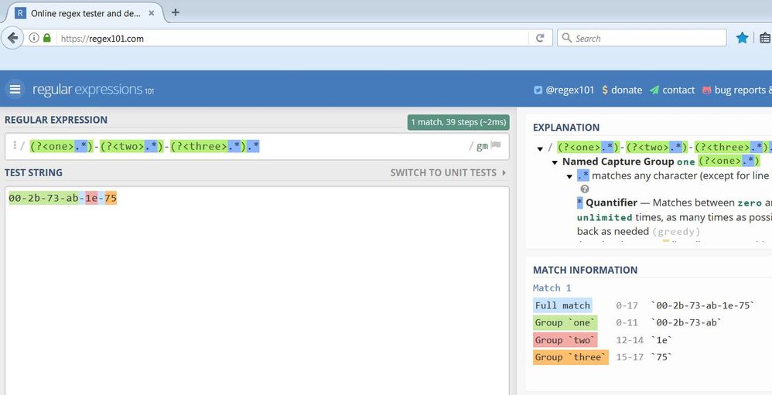
Task: Open the @regex101 Twitter link
Action: (x=564, y=90)
